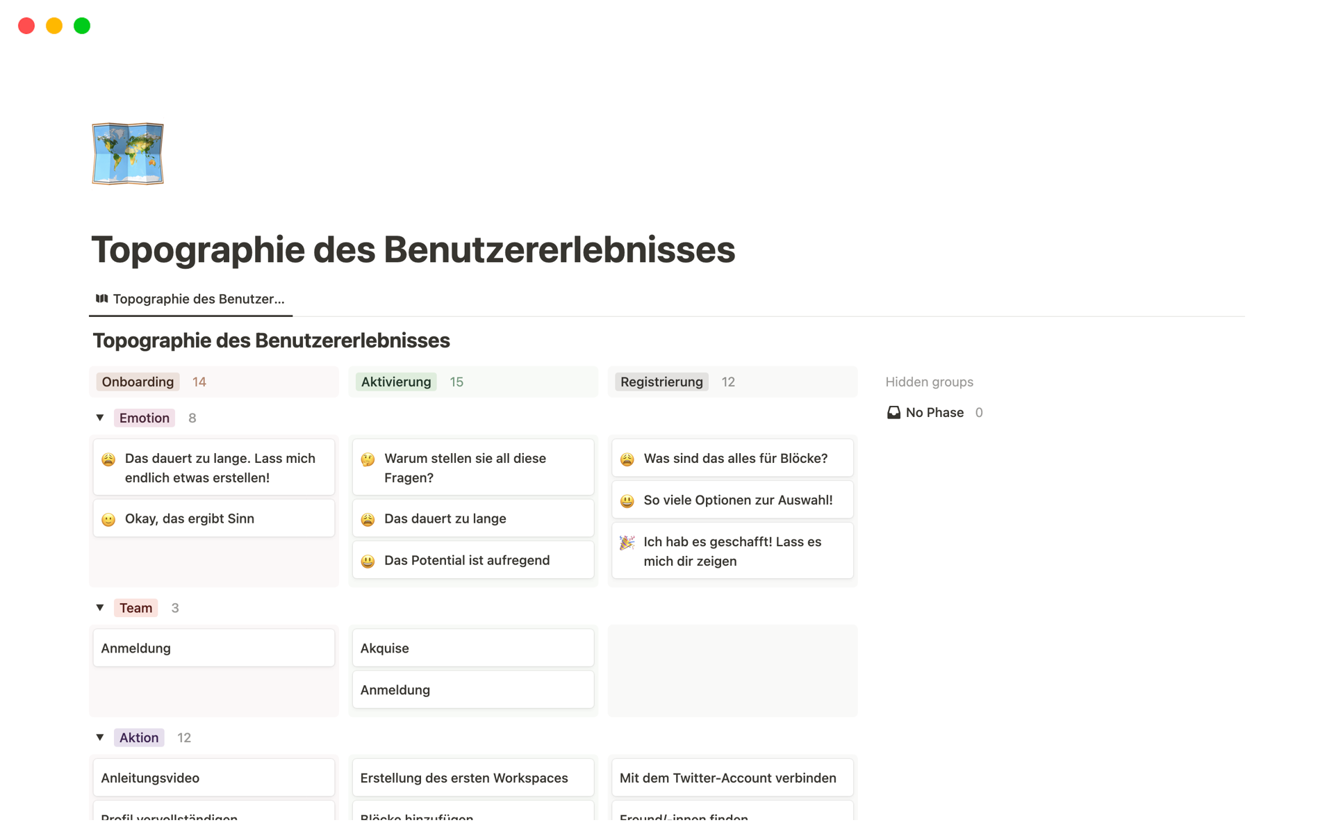This screenshot has height=834, width=1334.
Task: Open the Anleitungsvideo card
Action: pyautogui.click(x=213, y=778)
